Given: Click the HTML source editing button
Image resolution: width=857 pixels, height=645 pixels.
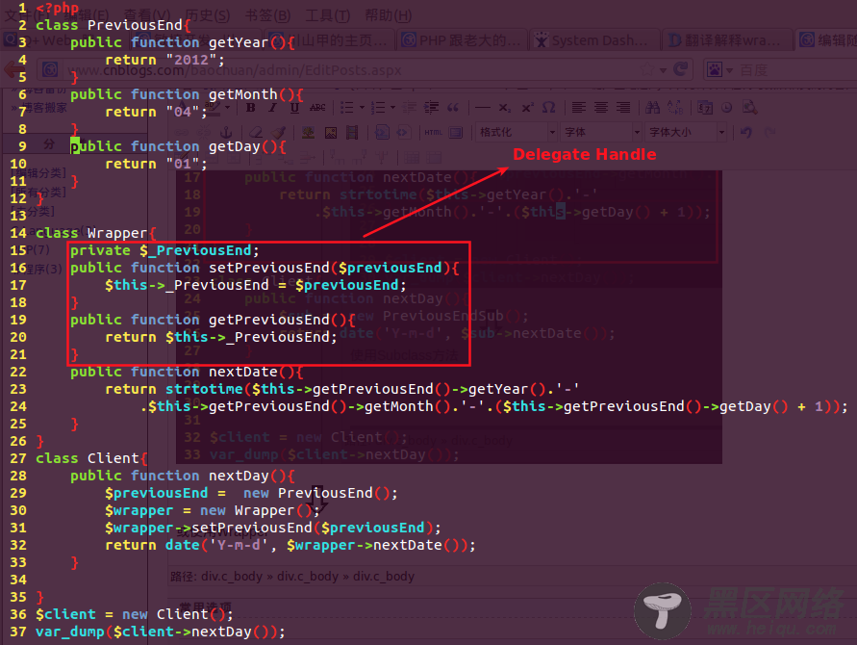Looking at the screenshot, I should (434, 133).
